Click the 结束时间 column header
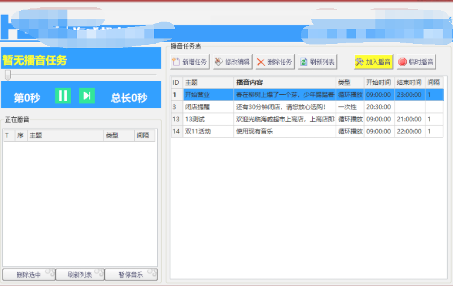Screen dimensions: 453x286 coord(410,82)
